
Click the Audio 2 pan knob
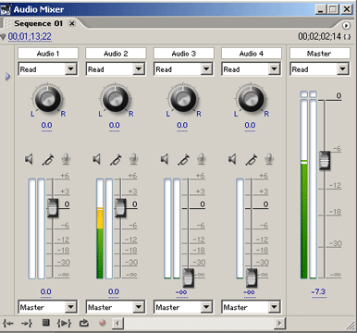click(116, 99)
